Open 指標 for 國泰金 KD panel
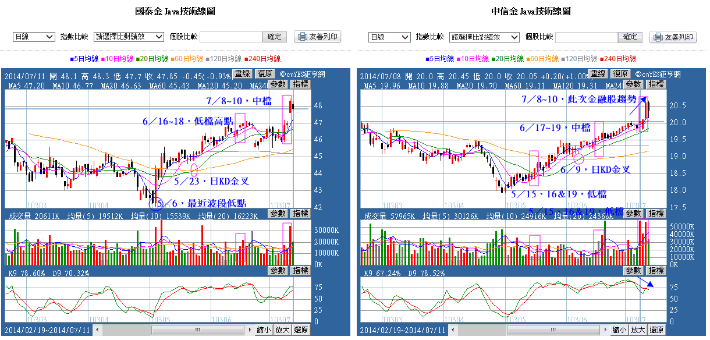This screenshot has width=710, height=340. (x=300, y=271)
